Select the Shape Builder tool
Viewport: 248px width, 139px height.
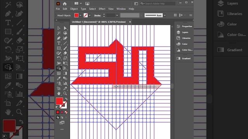[59, 68]
